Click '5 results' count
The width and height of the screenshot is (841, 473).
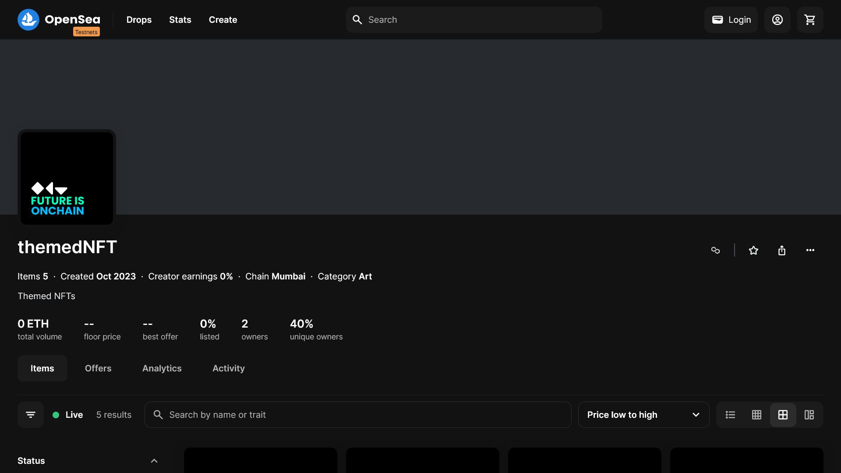pyautogui.click(x=114, y=415)
